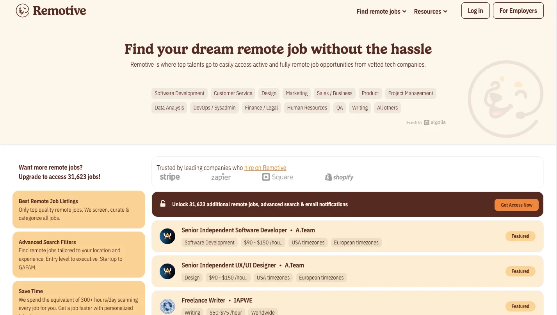This screenshot has width=557, height=315.
Task: Filter by Software Development category
Action: 180,93
